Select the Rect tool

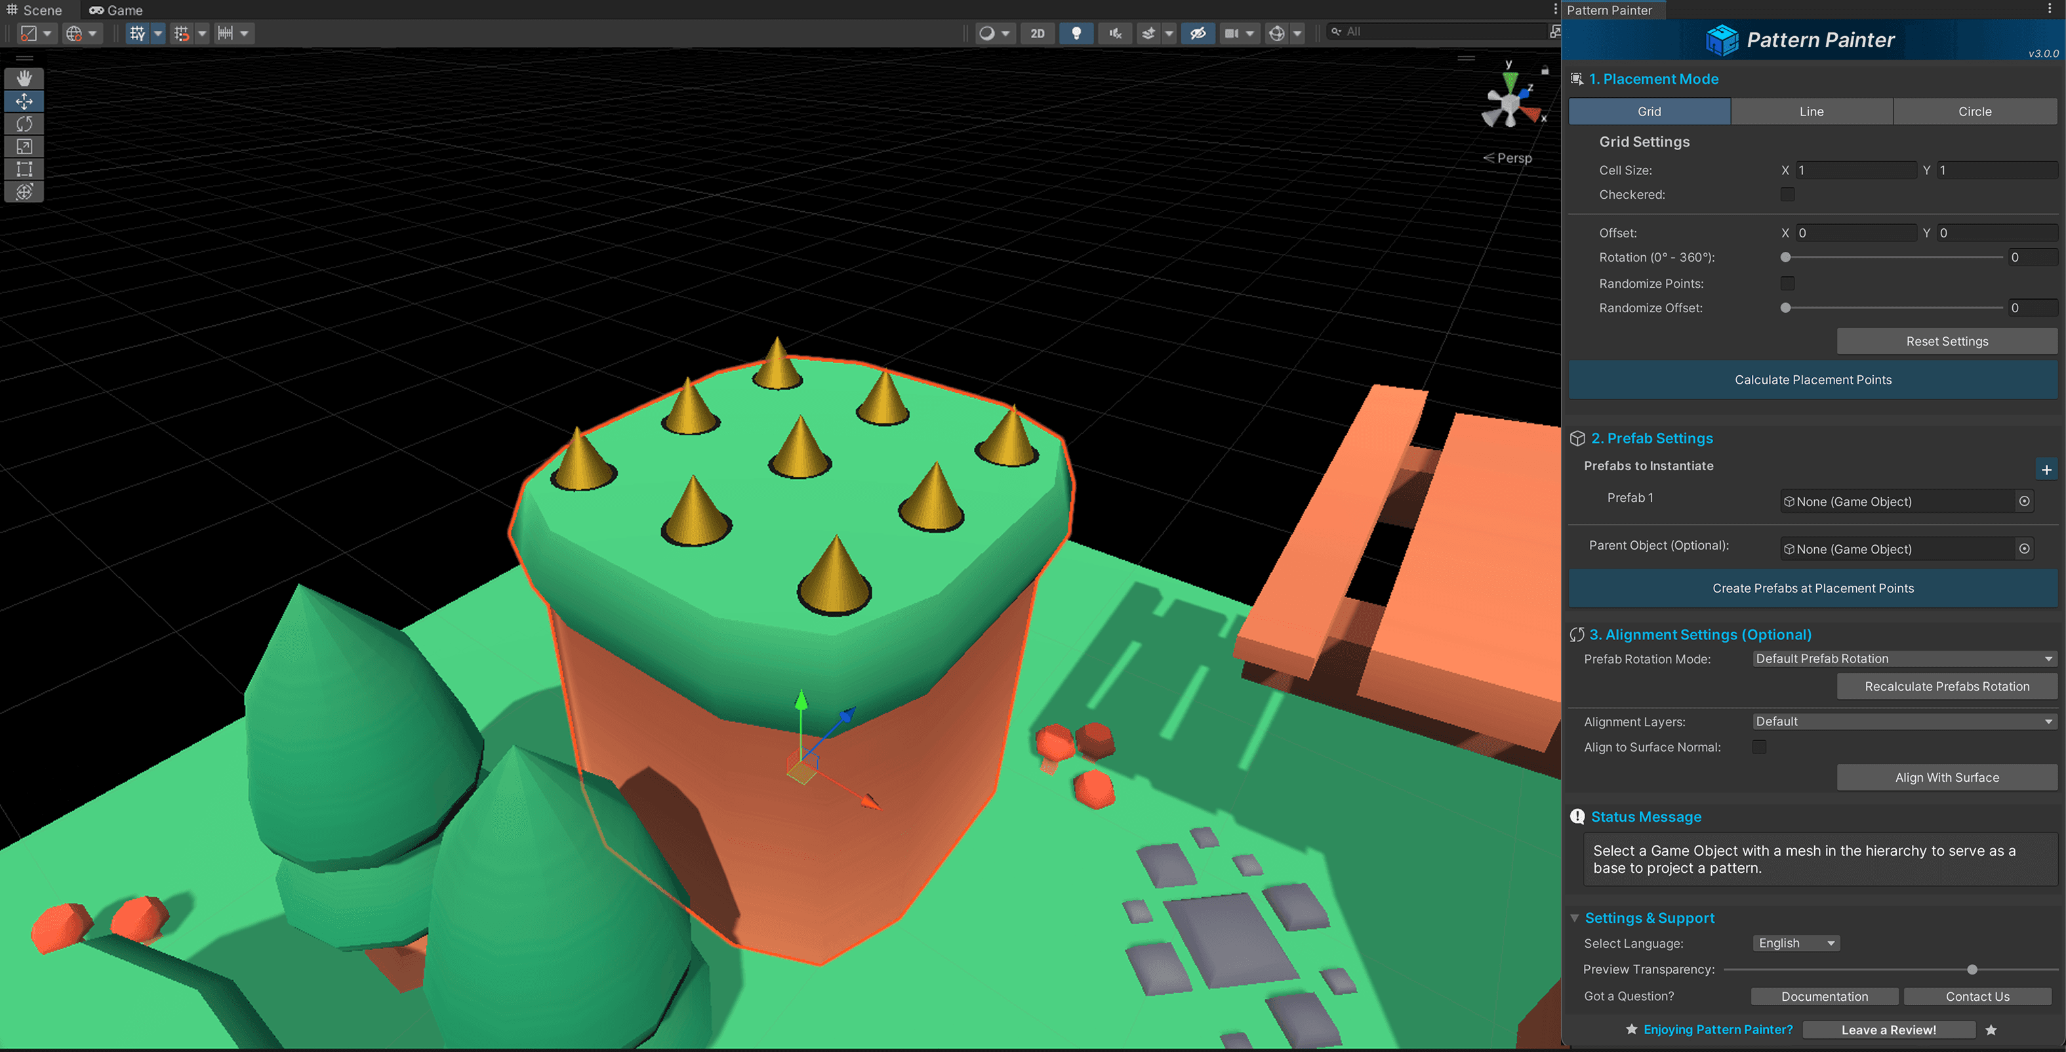click(x=24, y=169)
